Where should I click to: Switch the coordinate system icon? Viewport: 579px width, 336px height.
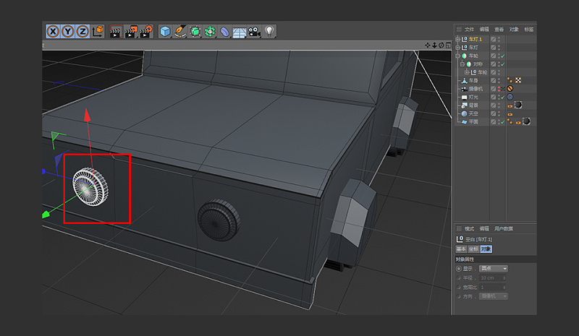98,31
